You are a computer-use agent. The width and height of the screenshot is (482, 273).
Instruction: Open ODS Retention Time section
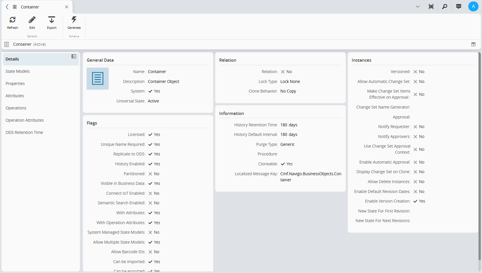pos(41,132)
